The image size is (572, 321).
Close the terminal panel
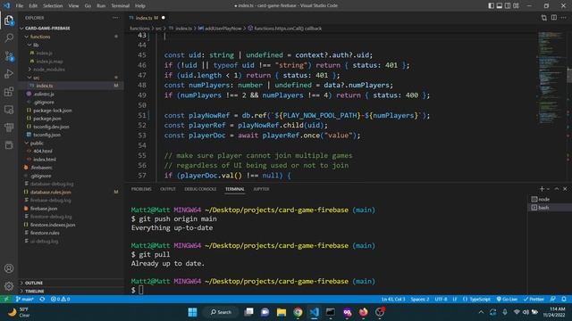565,189
